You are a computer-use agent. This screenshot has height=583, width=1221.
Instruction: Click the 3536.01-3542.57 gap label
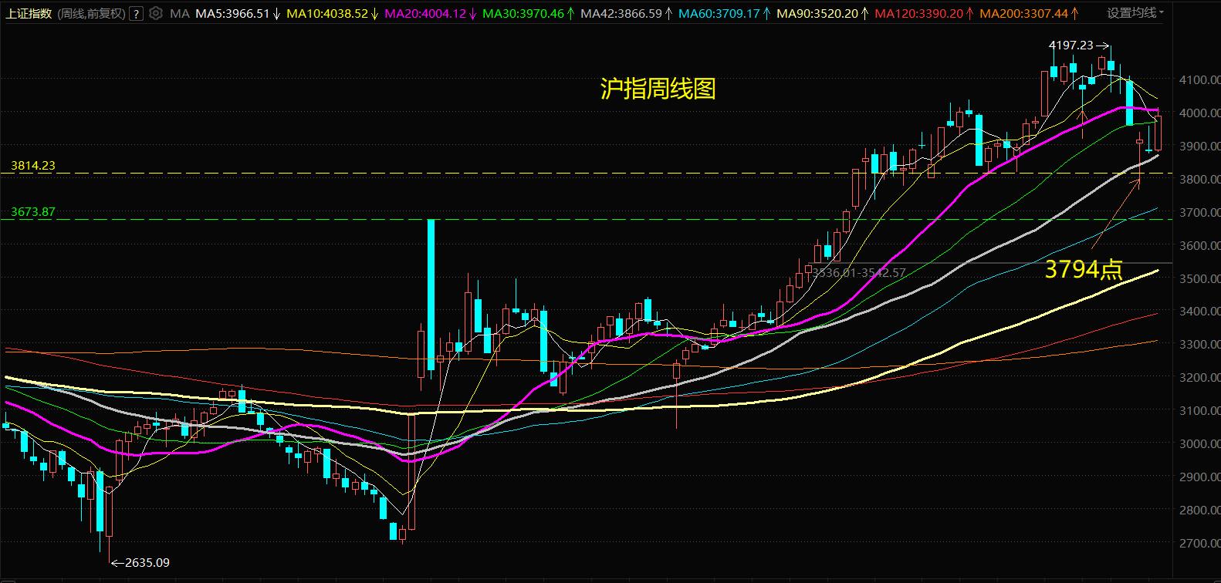click(859, 272)
